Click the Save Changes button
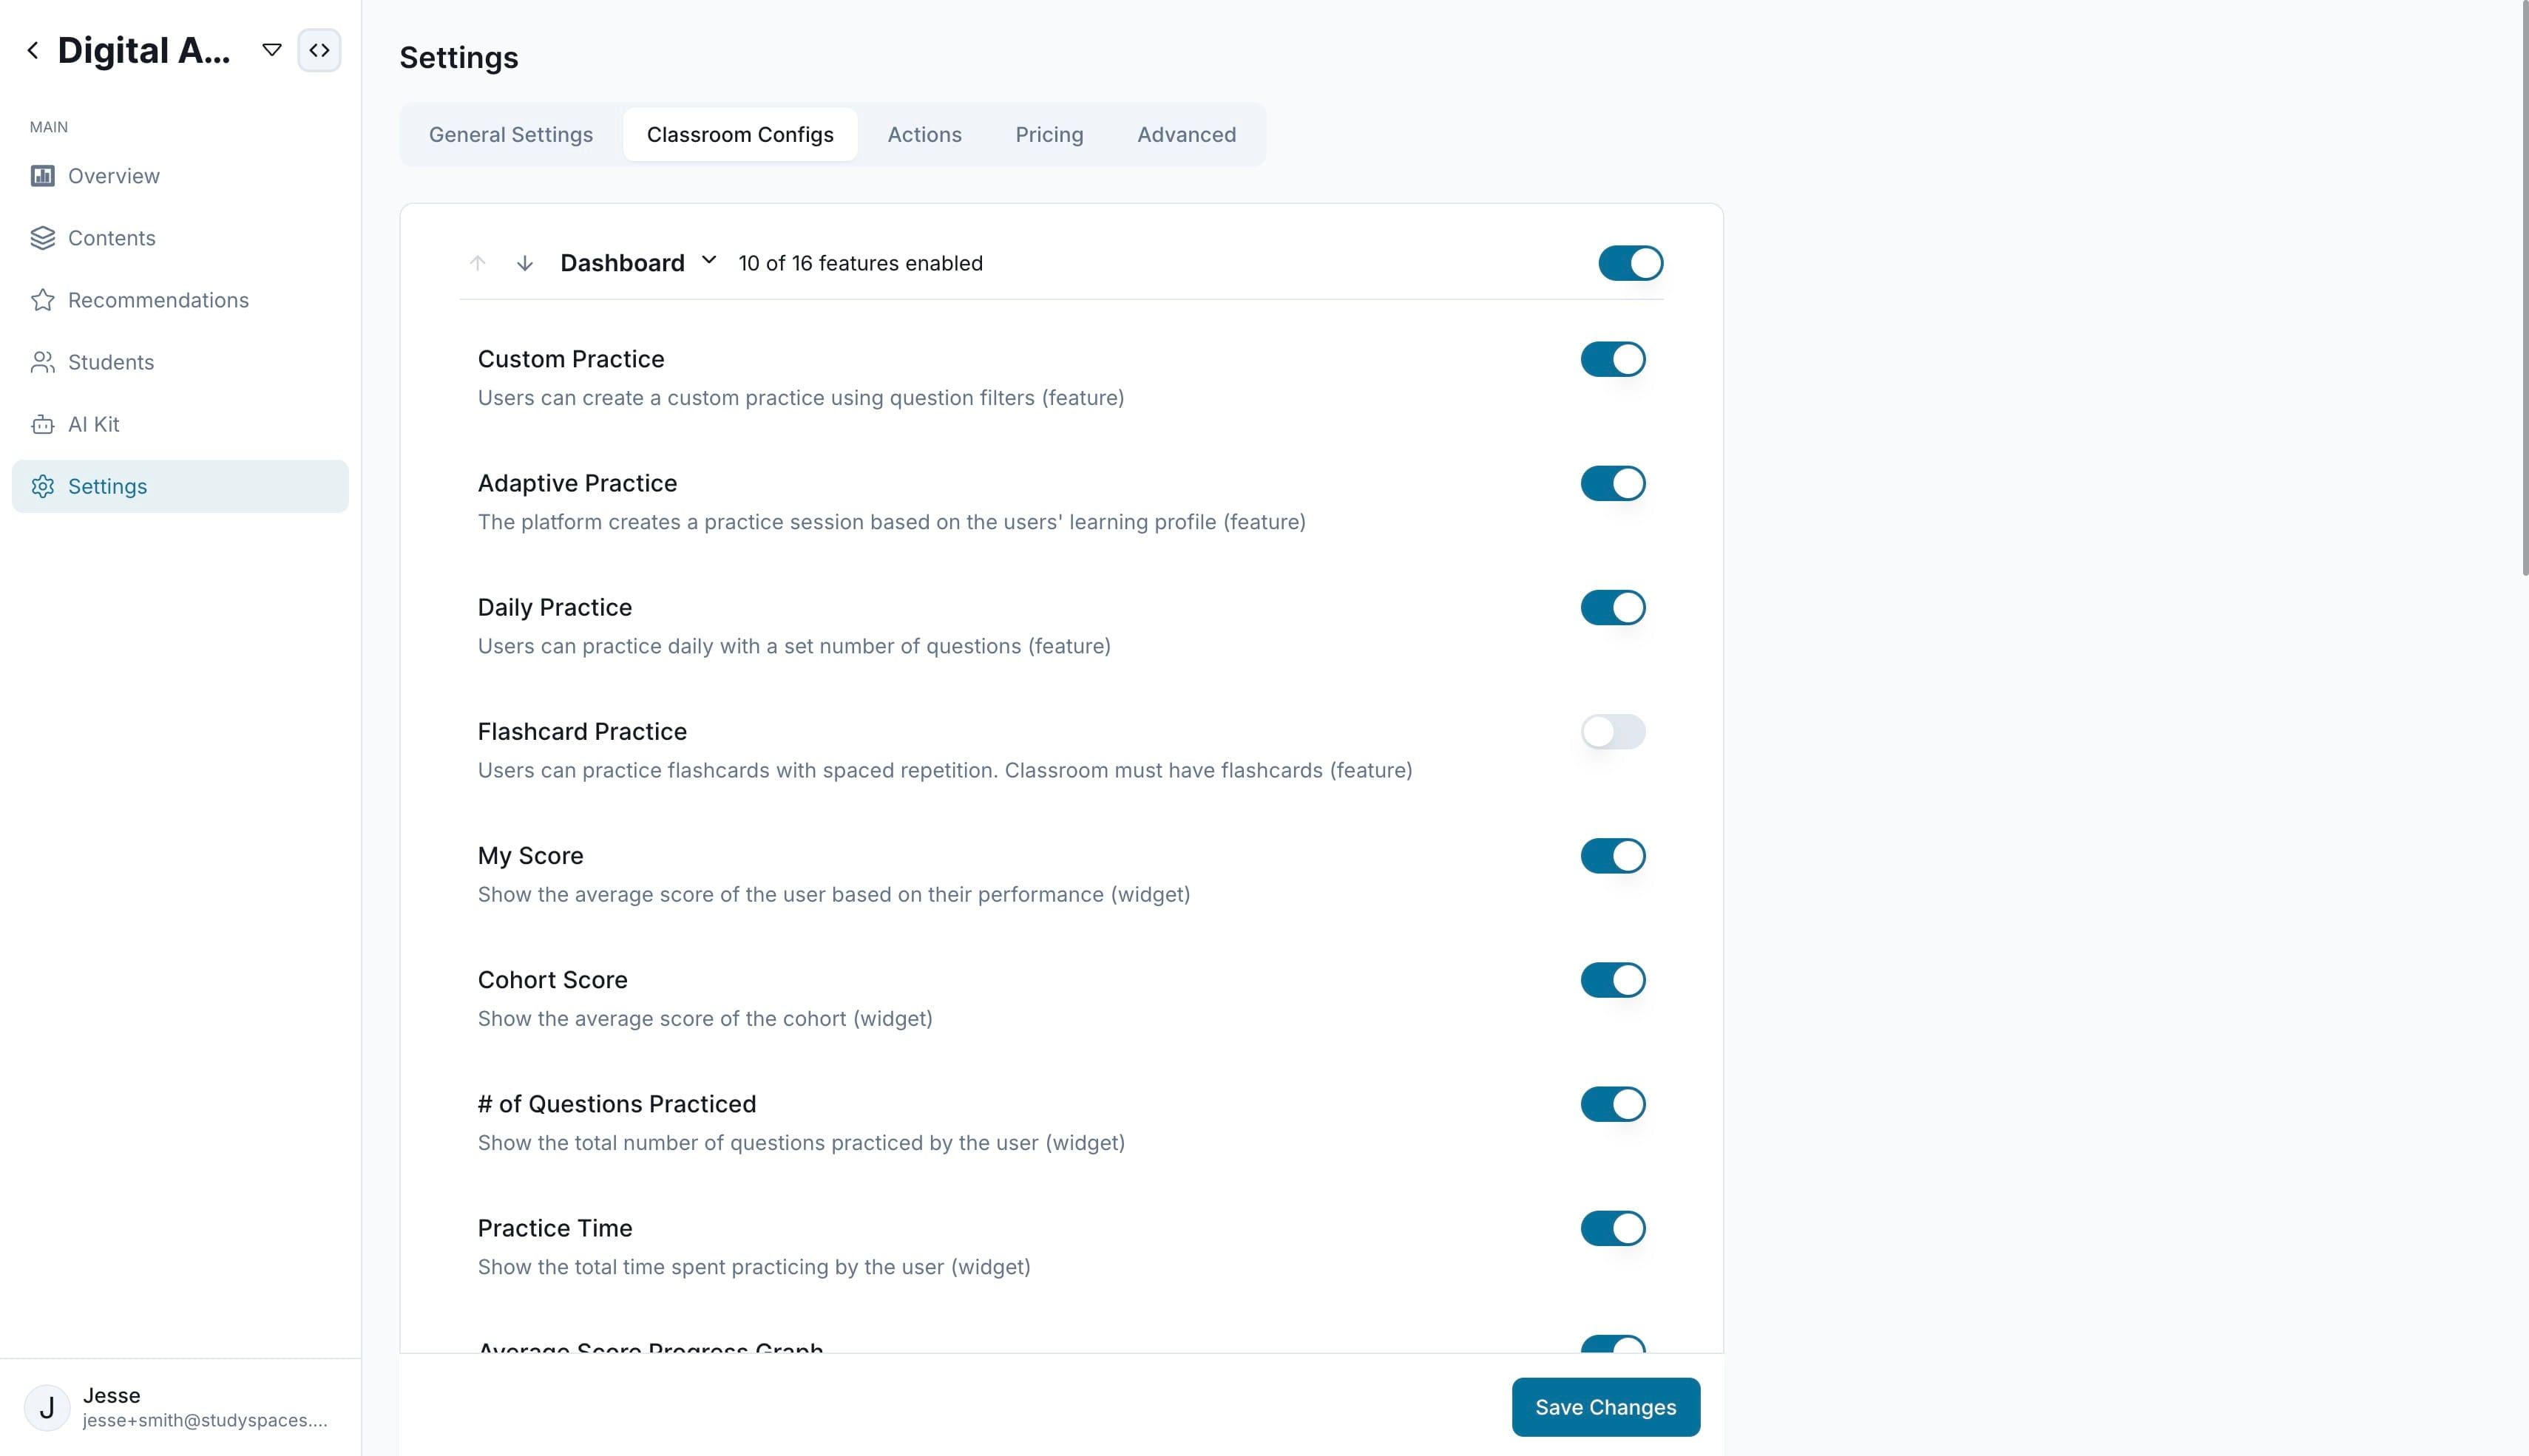Image resolution: width=2529 pixels, height=1456 pixels. point(1605,1407)
